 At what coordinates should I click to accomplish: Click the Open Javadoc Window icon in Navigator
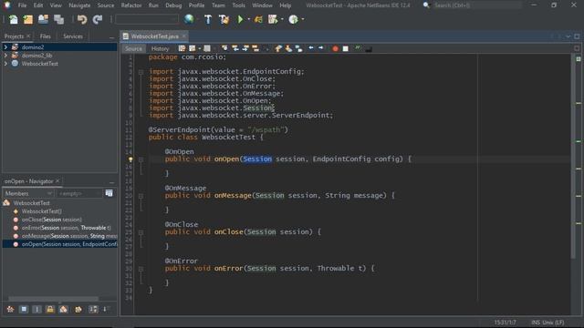[x=109, y=193]
